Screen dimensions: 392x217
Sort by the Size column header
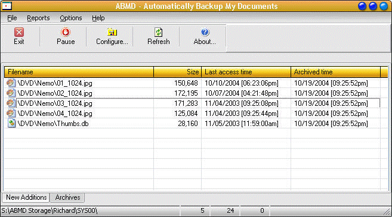tap(177, 72)
